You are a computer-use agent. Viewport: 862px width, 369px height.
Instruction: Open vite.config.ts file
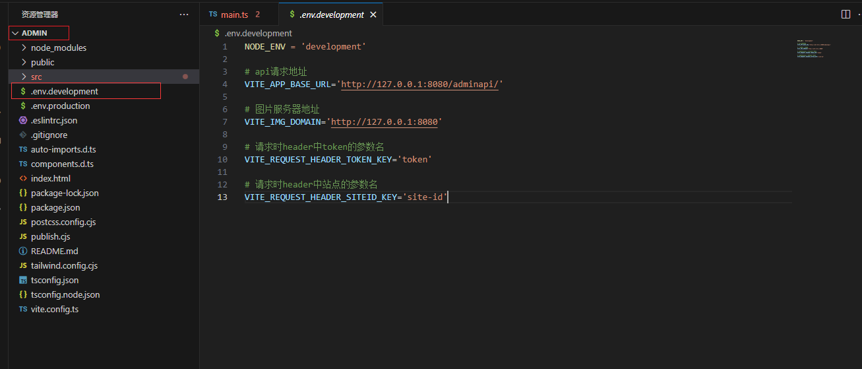pyautogui.click(x=54, y=309)
